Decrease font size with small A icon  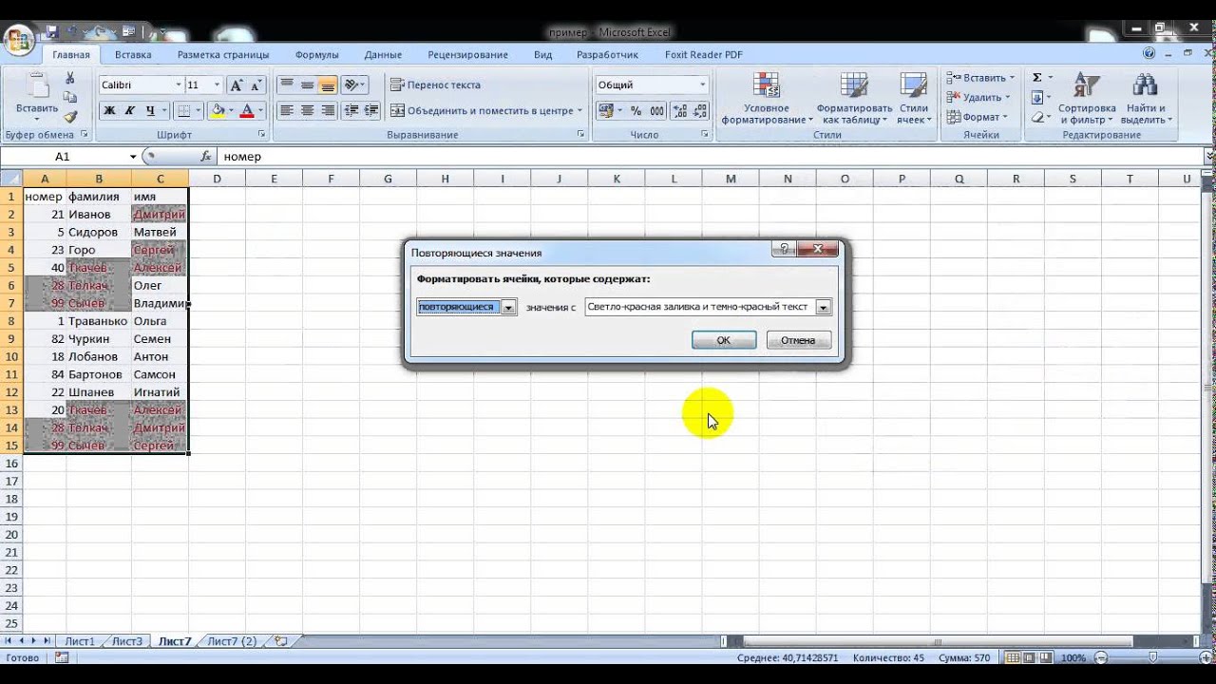pyautogui.click(x=256, y=85)
